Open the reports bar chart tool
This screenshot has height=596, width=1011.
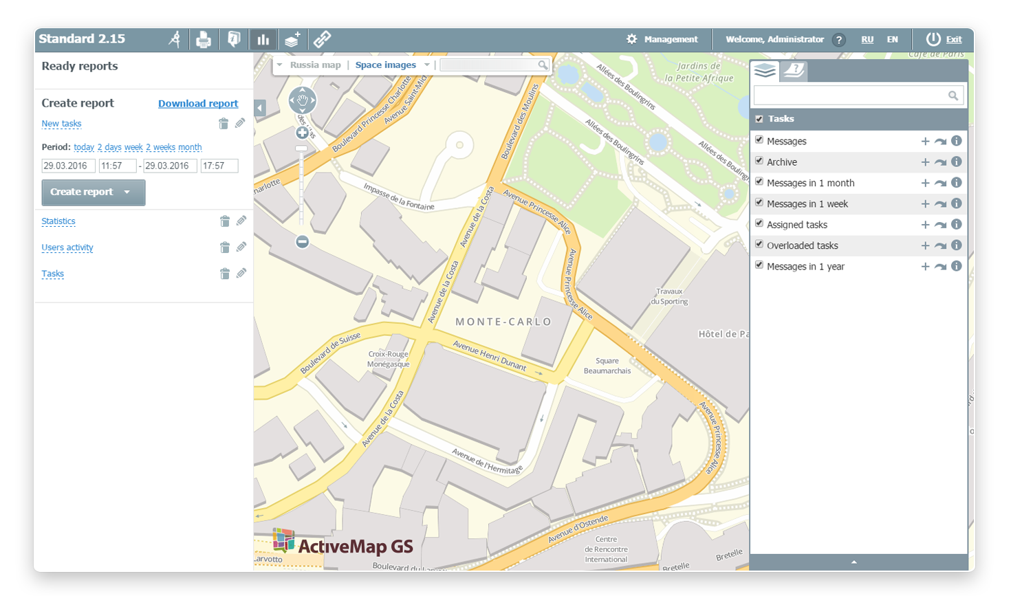263,40
